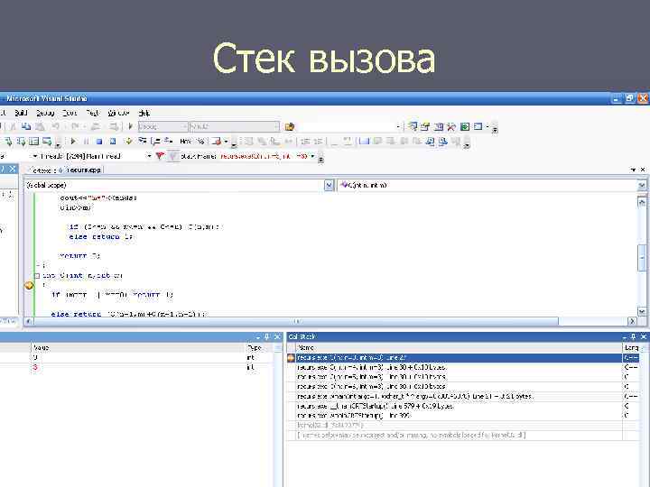Open the Global Scope dropdown arrow
Viewport: 650px width, 487px height.
point(329,186)
